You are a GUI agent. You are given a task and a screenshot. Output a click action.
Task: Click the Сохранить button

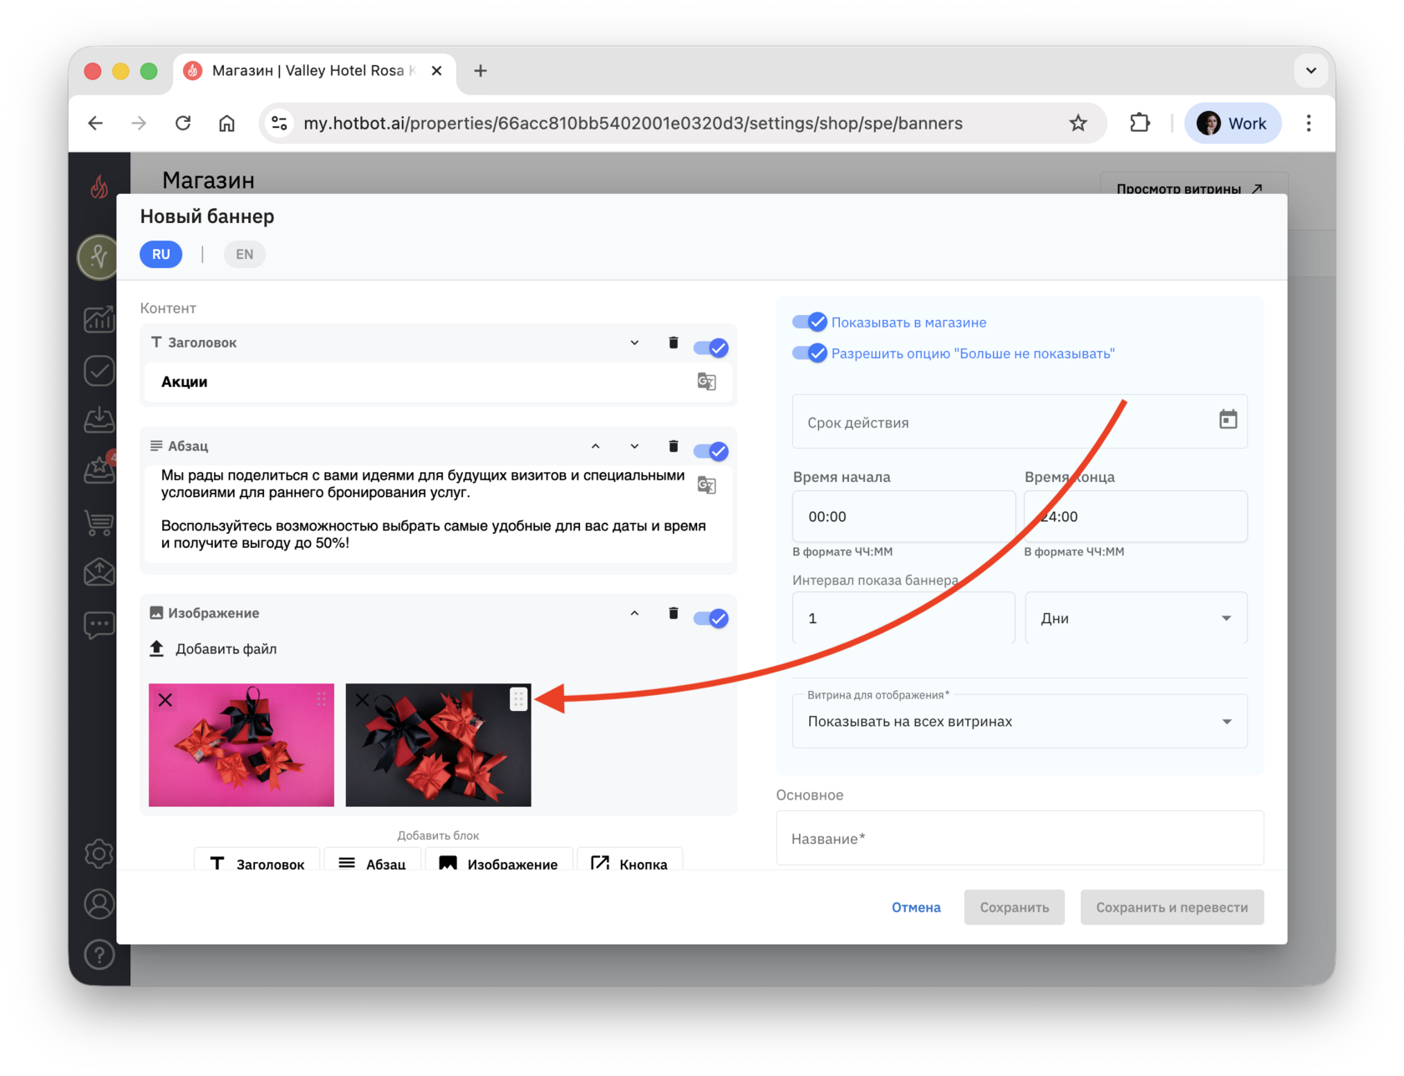tap(1014, 907)
